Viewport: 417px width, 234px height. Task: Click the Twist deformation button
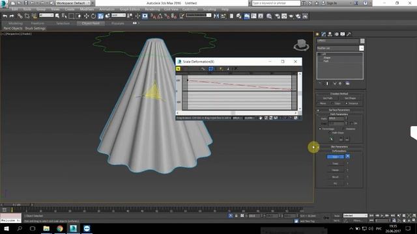pos(336,163)
